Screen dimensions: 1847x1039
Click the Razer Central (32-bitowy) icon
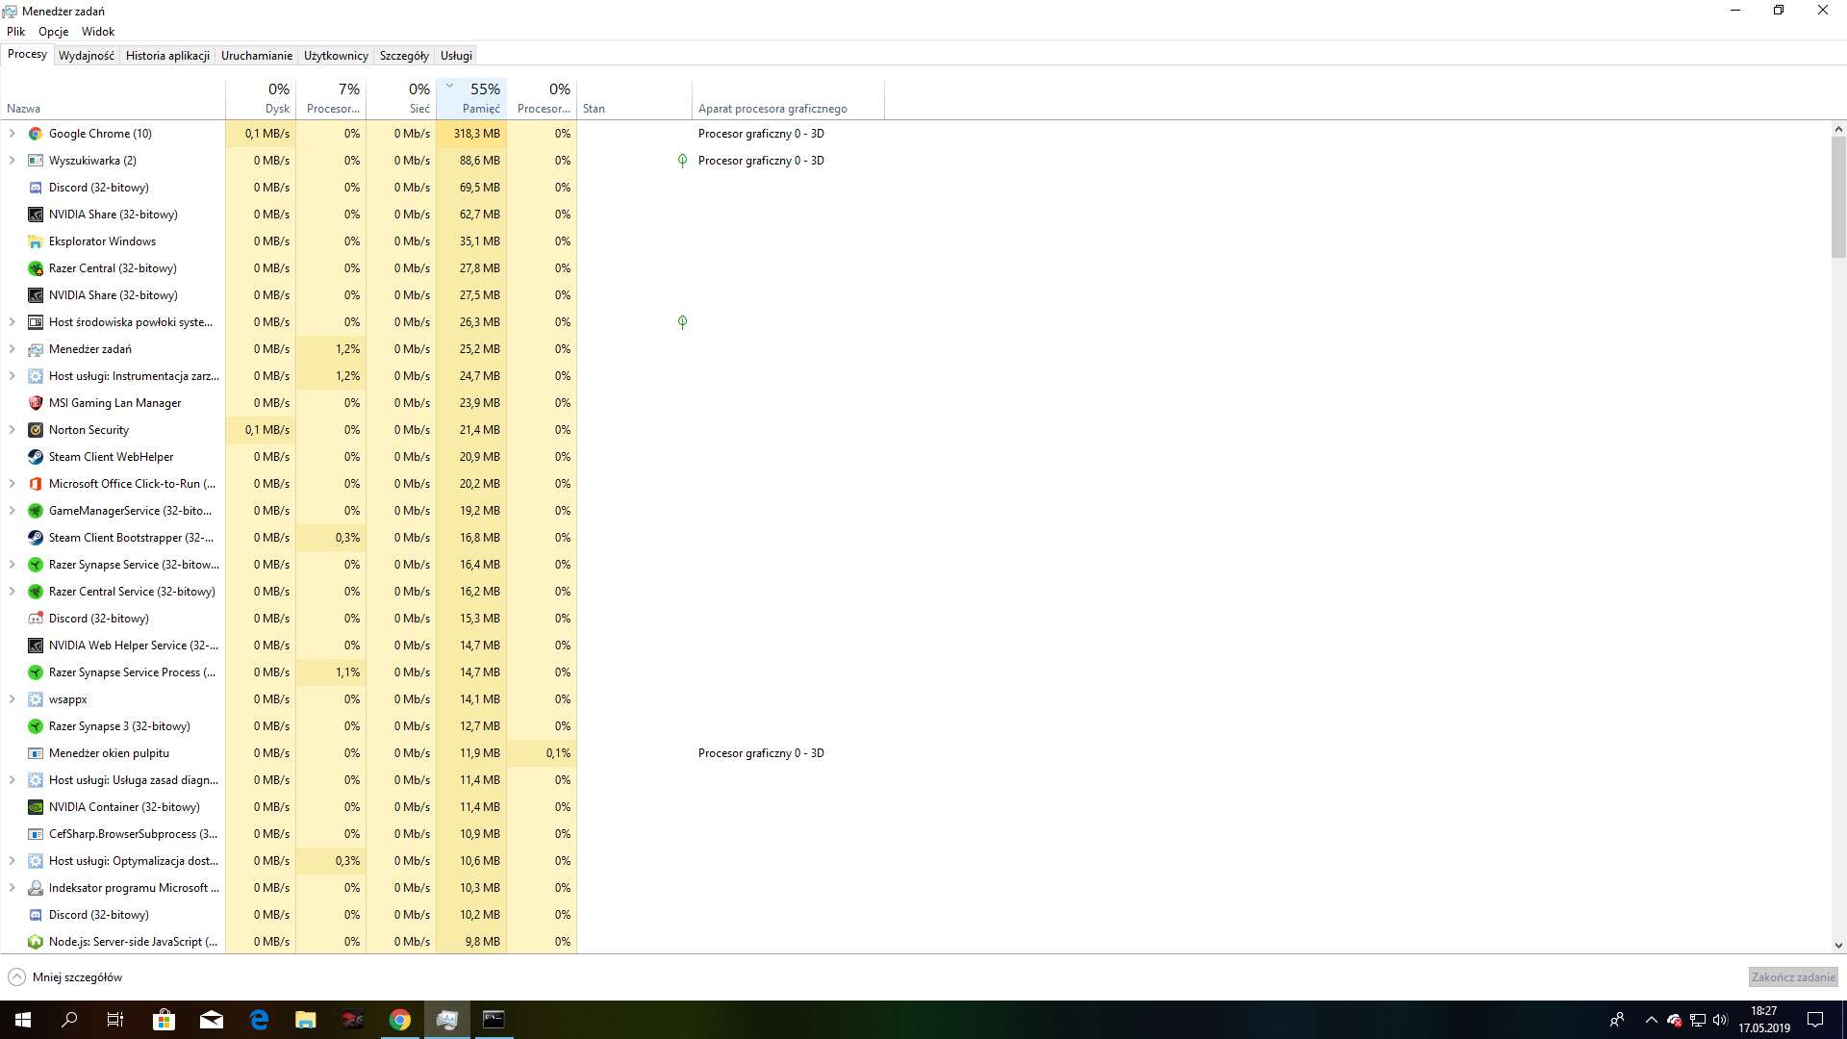pyautogui.click(x=36, y=268)
